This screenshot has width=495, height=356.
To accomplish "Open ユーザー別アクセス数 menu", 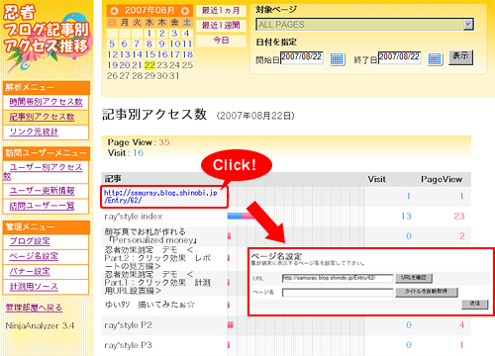I will point(43,171).
